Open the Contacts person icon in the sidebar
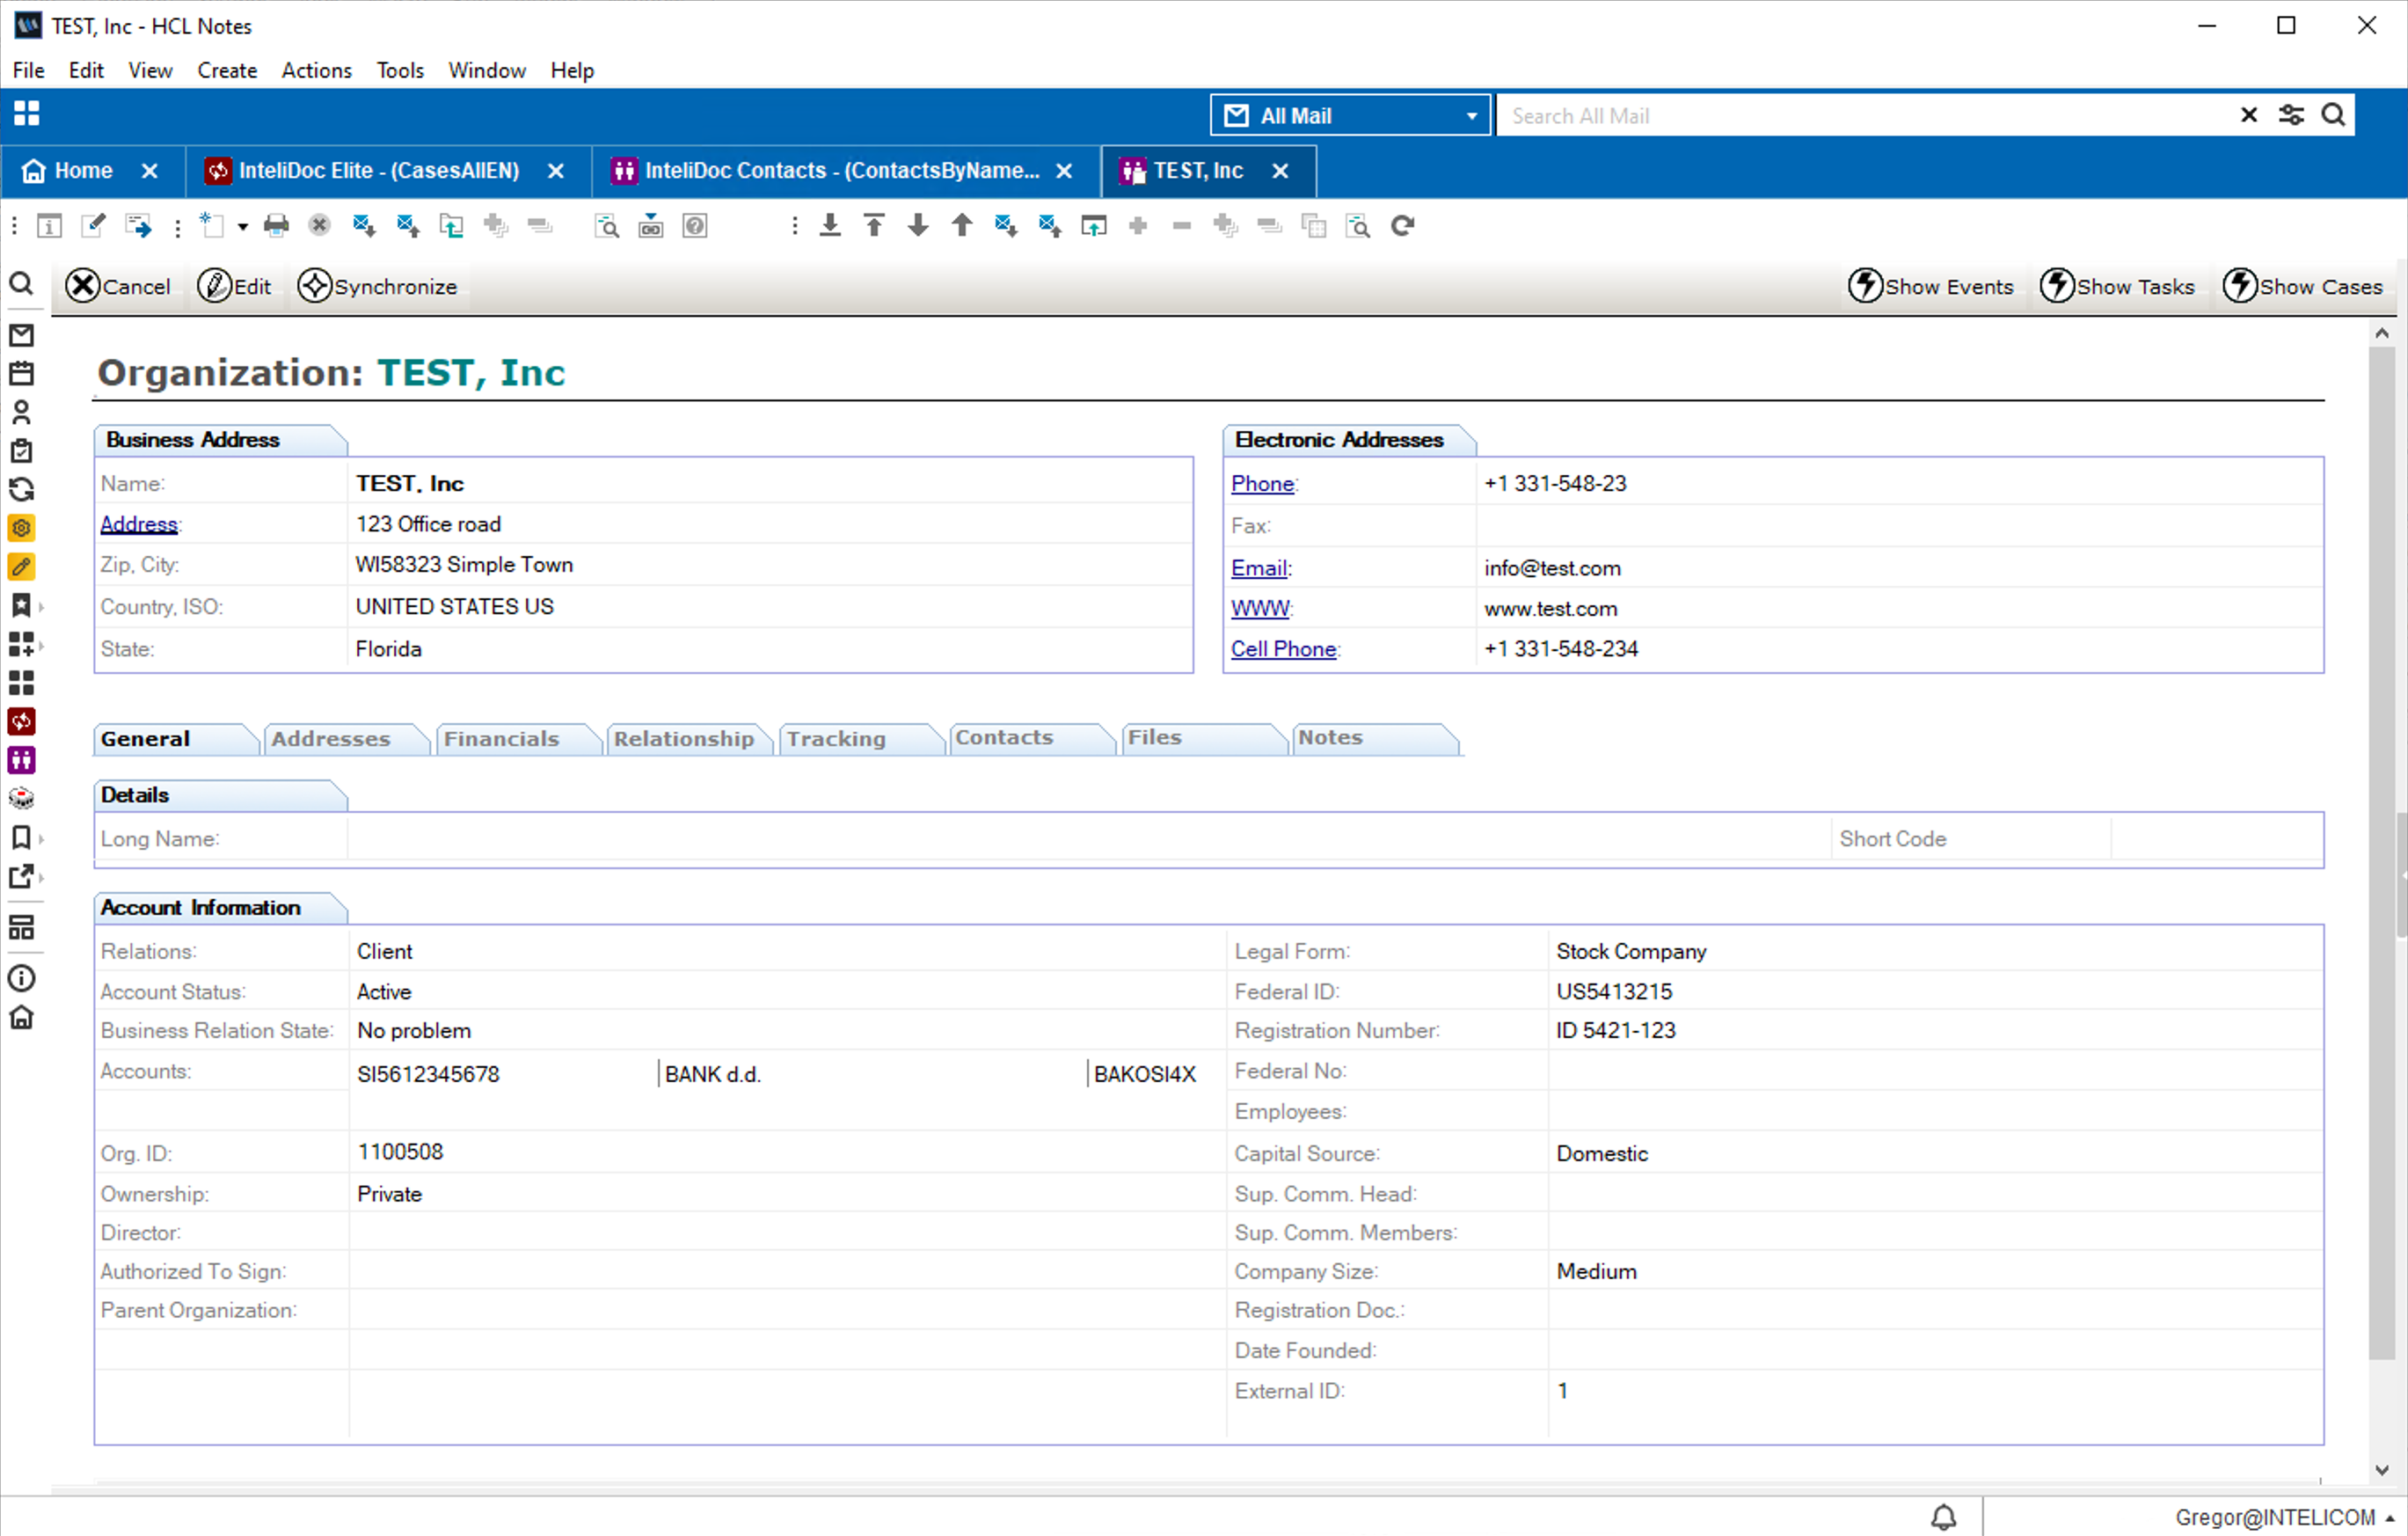The width and height of the screenshot is (2408, 1536). (21, 412)
